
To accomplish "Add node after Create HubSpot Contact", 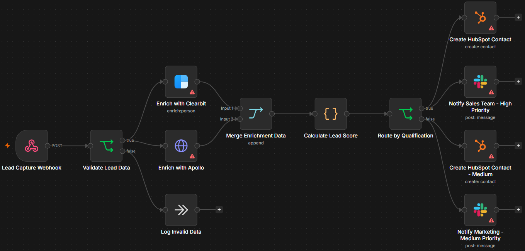I will [518, 17].
